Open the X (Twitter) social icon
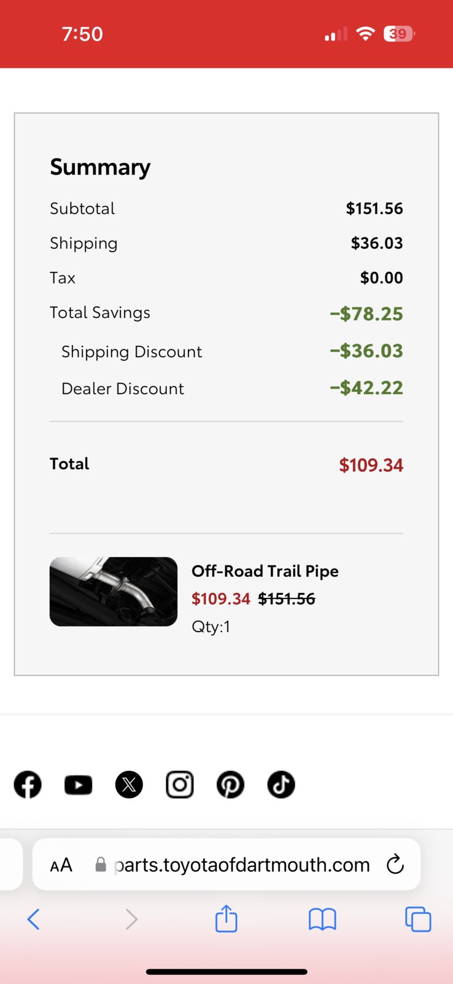Image resolution: width=453 pixels, height=984 pixels. [x=129, y=785]
